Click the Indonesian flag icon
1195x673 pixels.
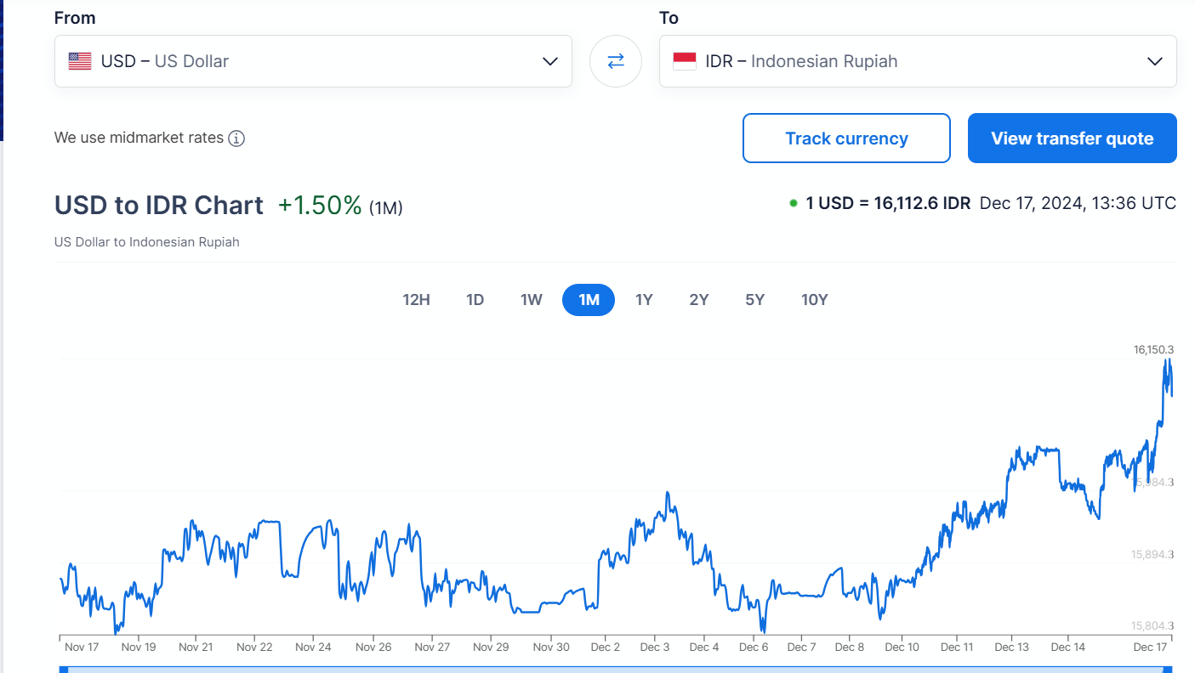tap(684, 61)
